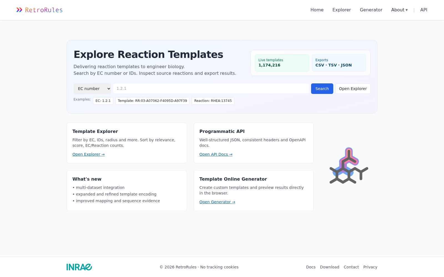Open the Generator nav item

point(371,10)
